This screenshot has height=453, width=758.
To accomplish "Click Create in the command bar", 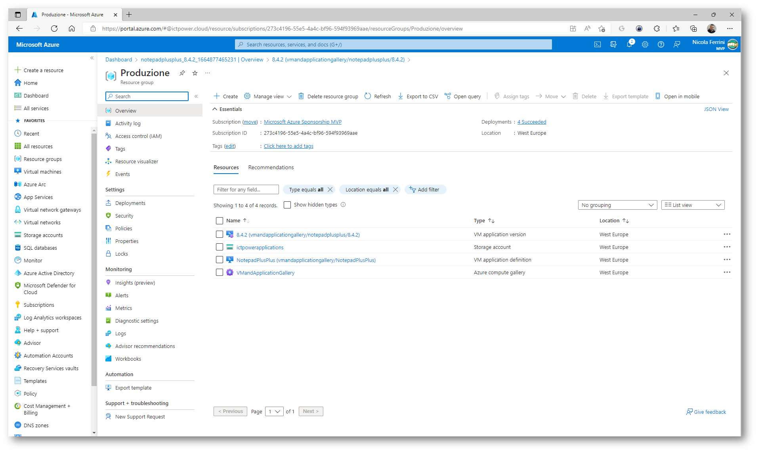I will coord(226,96).
